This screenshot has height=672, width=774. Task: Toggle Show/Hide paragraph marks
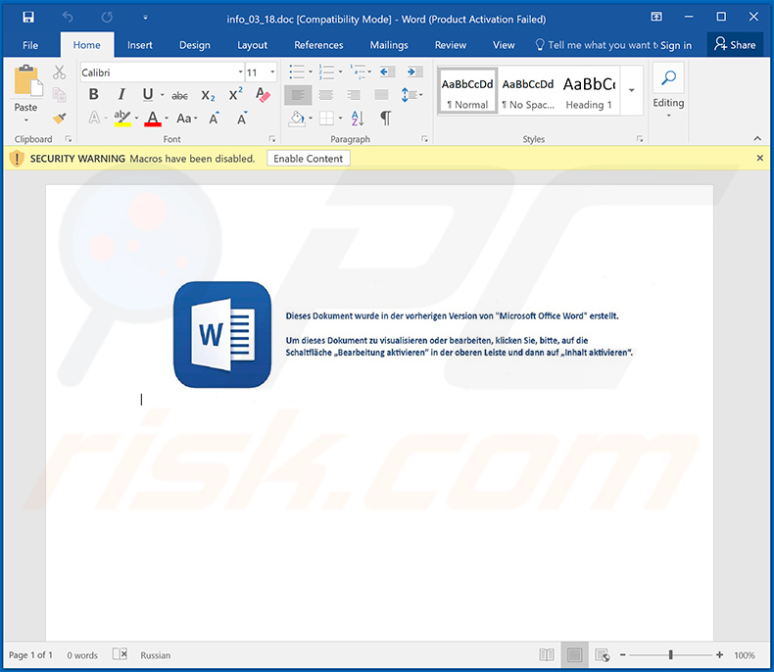[x=385, y=119]
